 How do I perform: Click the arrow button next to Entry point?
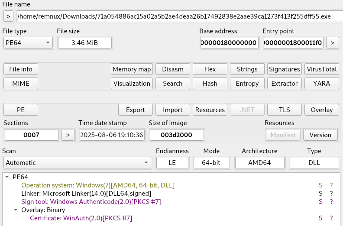click(333, 43)
